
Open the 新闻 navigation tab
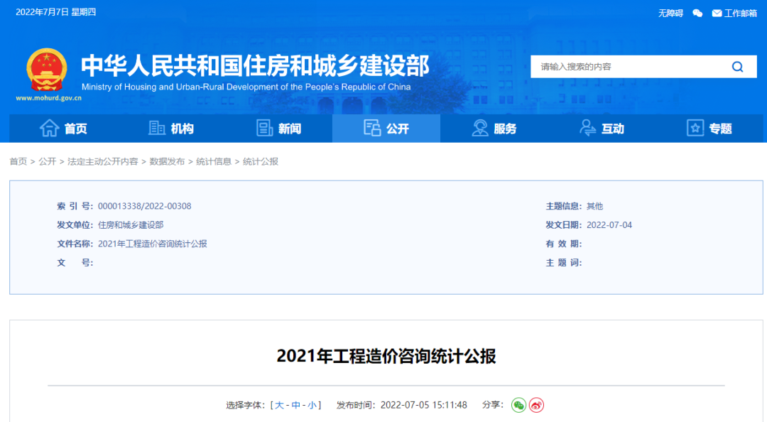point(278,129)
